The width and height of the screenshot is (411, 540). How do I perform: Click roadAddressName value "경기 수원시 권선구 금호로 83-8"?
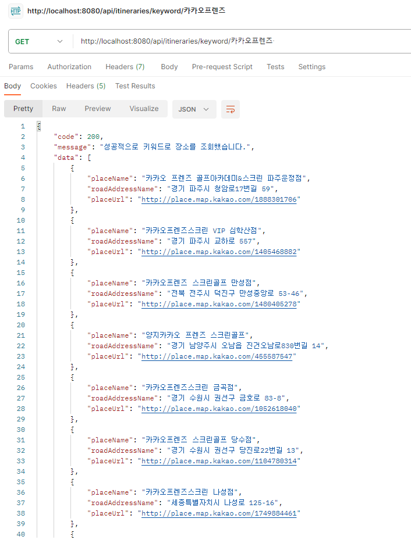226,398
